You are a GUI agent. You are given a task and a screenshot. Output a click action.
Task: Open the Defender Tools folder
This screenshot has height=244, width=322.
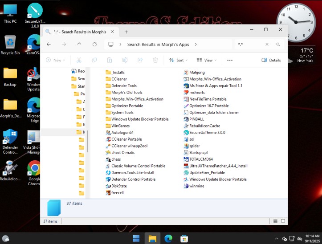(121, 86)
